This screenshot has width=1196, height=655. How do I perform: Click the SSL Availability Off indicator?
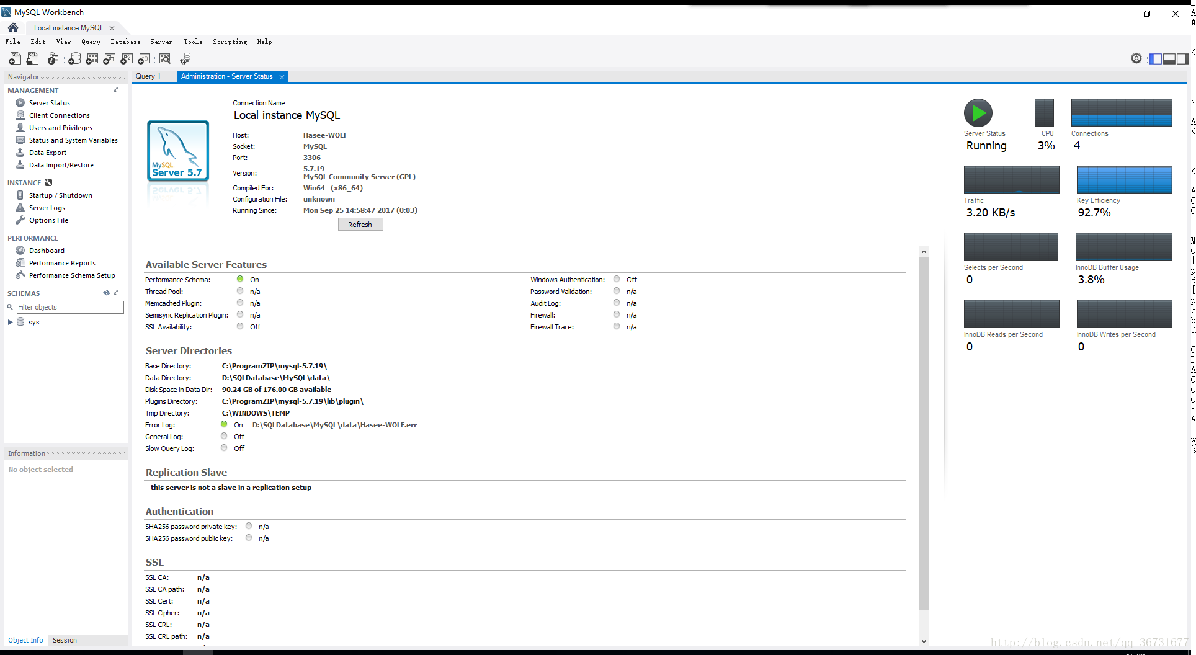click(240, 326)
